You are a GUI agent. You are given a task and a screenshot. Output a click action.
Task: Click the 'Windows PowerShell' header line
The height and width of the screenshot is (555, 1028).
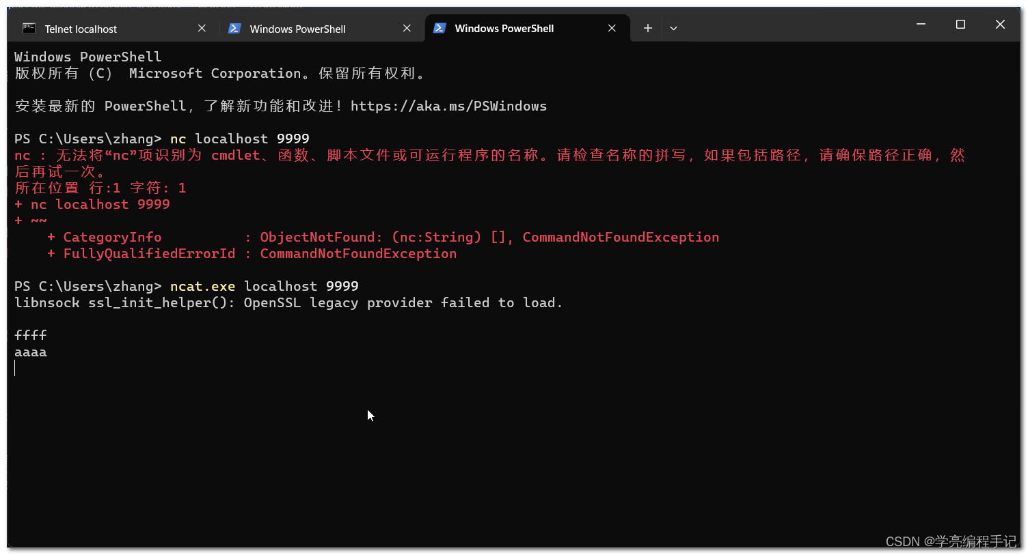(88, 57)
